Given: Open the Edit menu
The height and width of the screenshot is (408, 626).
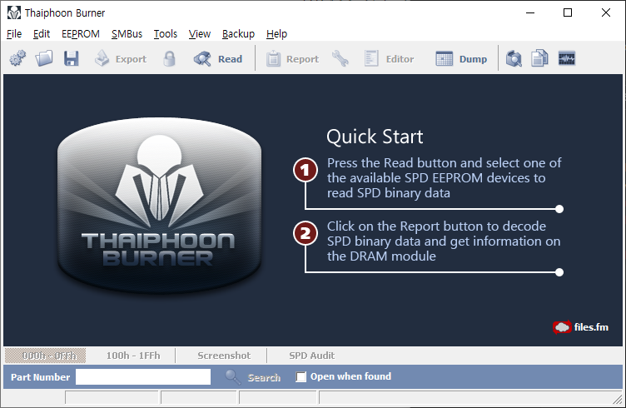Looking at the screenshot, I should click(x=42, y=34).
